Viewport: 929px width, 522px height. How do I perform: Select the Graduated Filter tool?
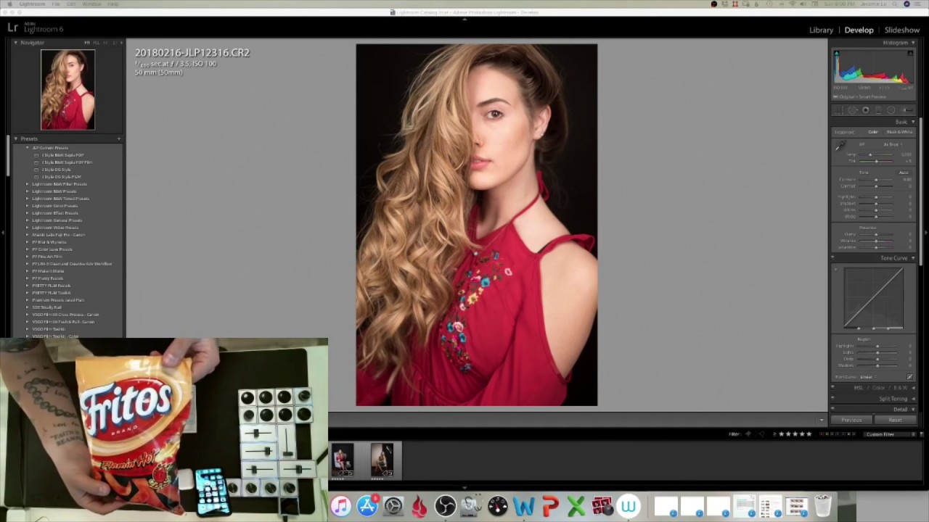pyautogui.click(x=878, y=110)
